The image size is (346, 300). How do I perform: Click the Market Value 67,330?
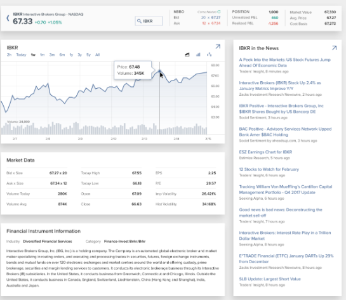pyautogui.click(x=330, y=12)
